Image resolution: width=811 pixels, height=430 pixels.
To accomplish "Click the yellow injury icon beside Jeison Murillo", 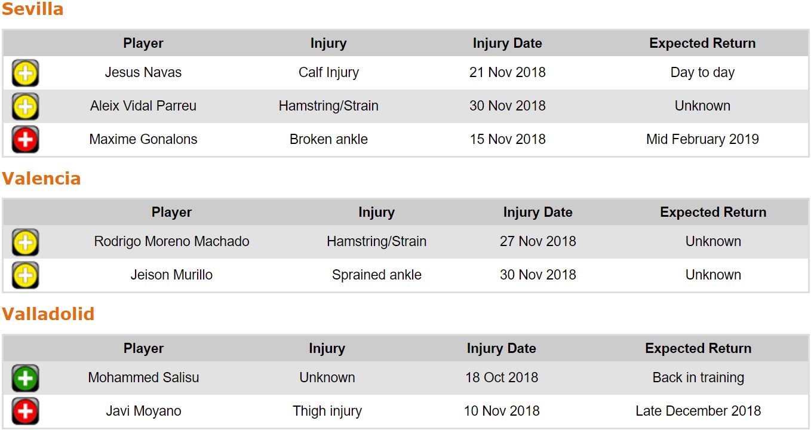I will click(25, 276).
